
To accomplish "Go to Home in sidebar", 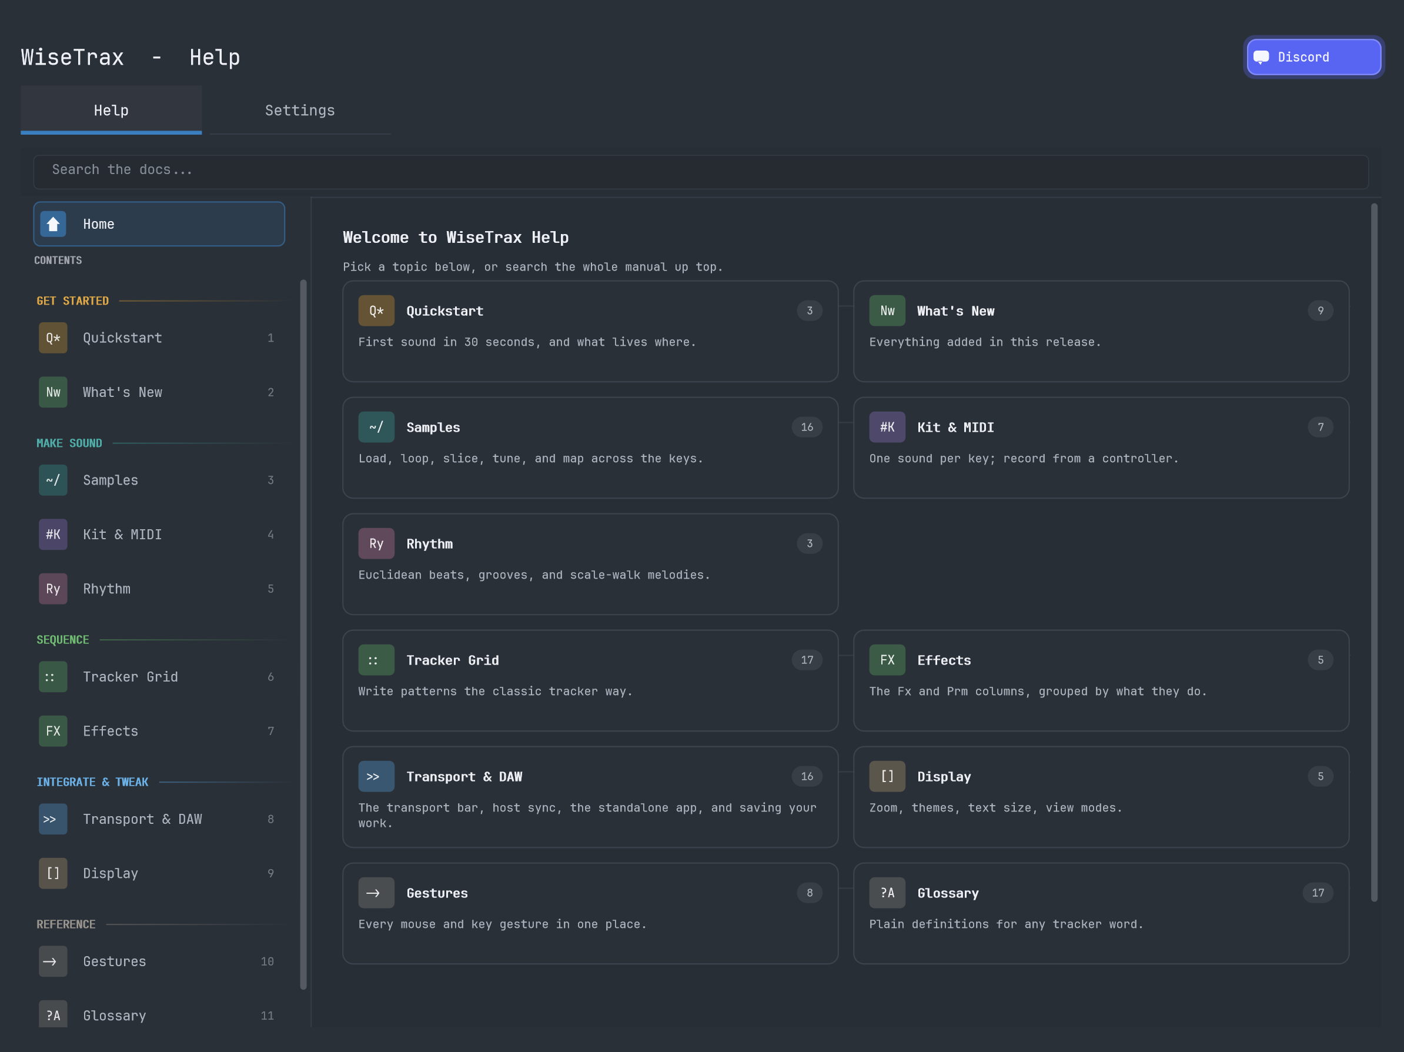I will click(159, 224).
